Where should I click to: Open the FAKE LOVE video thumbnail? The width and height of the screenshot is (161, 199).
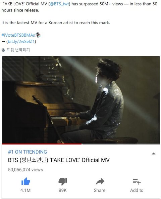(x=81, y=100)
